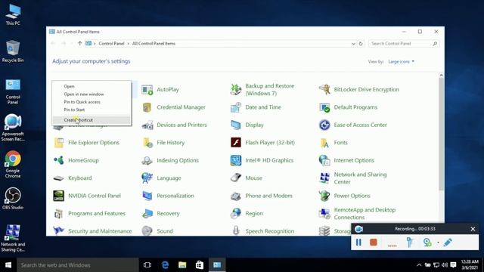
Task: Open the Fonts item
Action: tap(334, 143)
